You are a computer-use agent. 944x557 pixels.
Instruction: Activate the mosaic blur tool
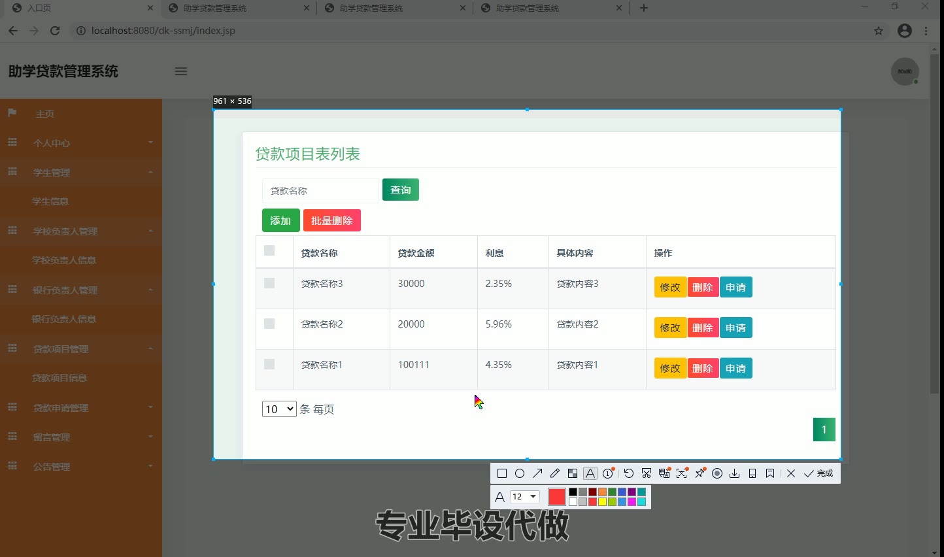(573, 473)
